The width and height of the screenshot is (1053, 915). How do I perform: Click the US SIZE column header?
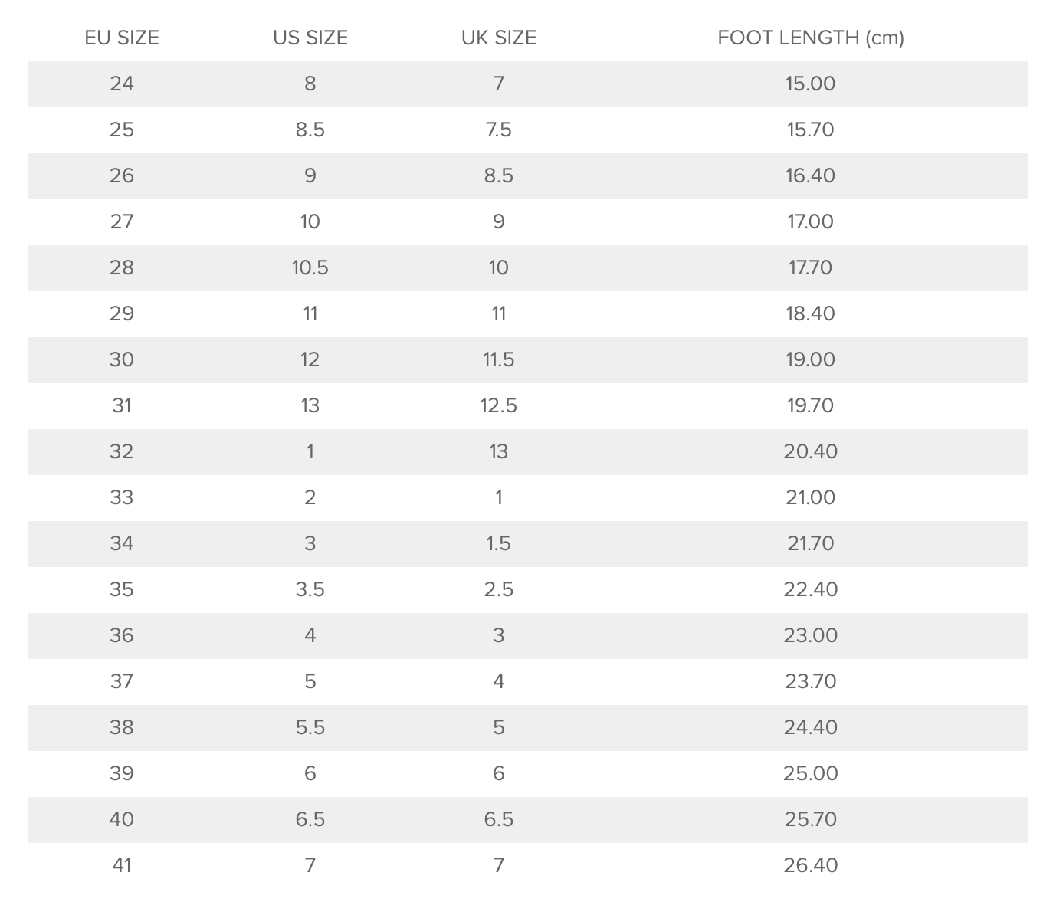click(310, 38)
